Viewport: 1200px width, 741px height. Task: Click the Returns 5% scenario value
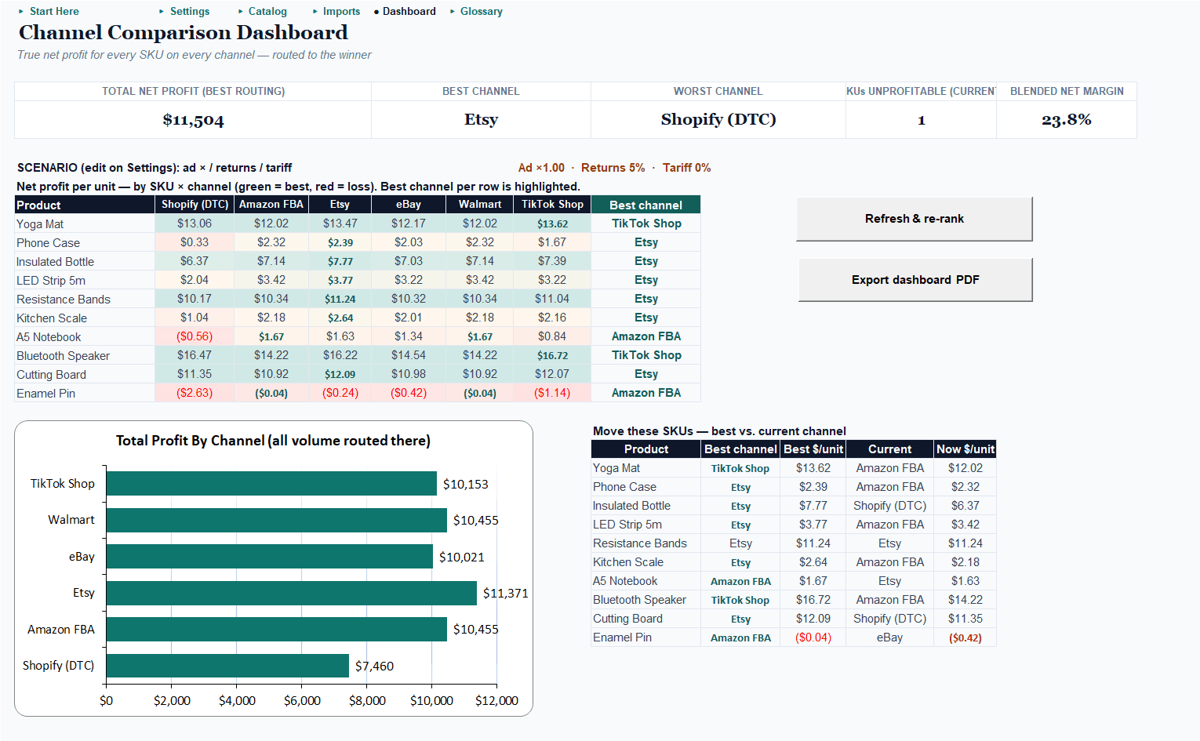(613, 168)
